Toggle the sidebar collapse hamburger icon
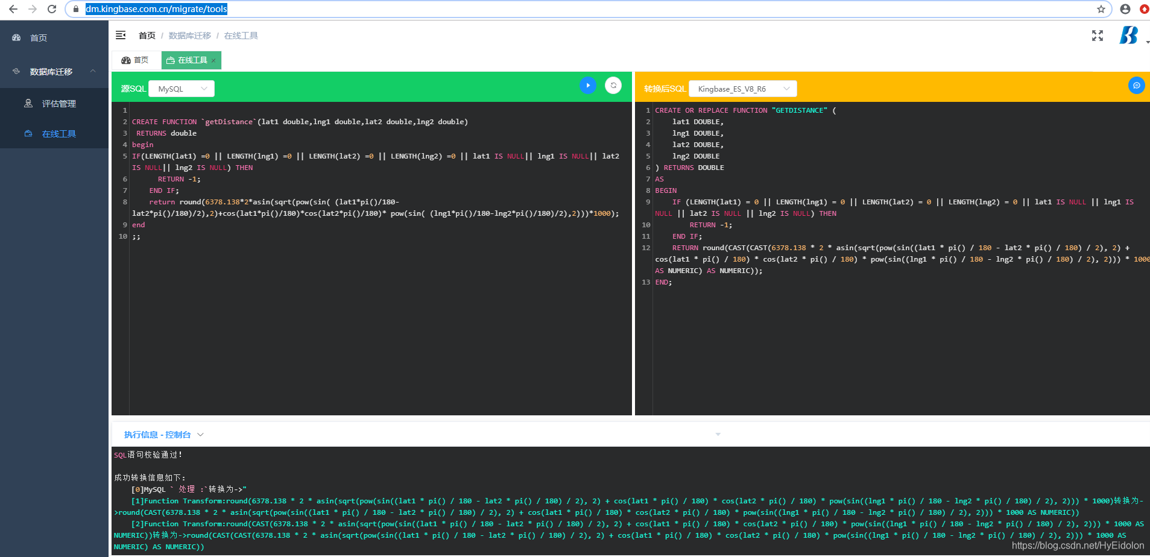 click(x=121, y=36)
